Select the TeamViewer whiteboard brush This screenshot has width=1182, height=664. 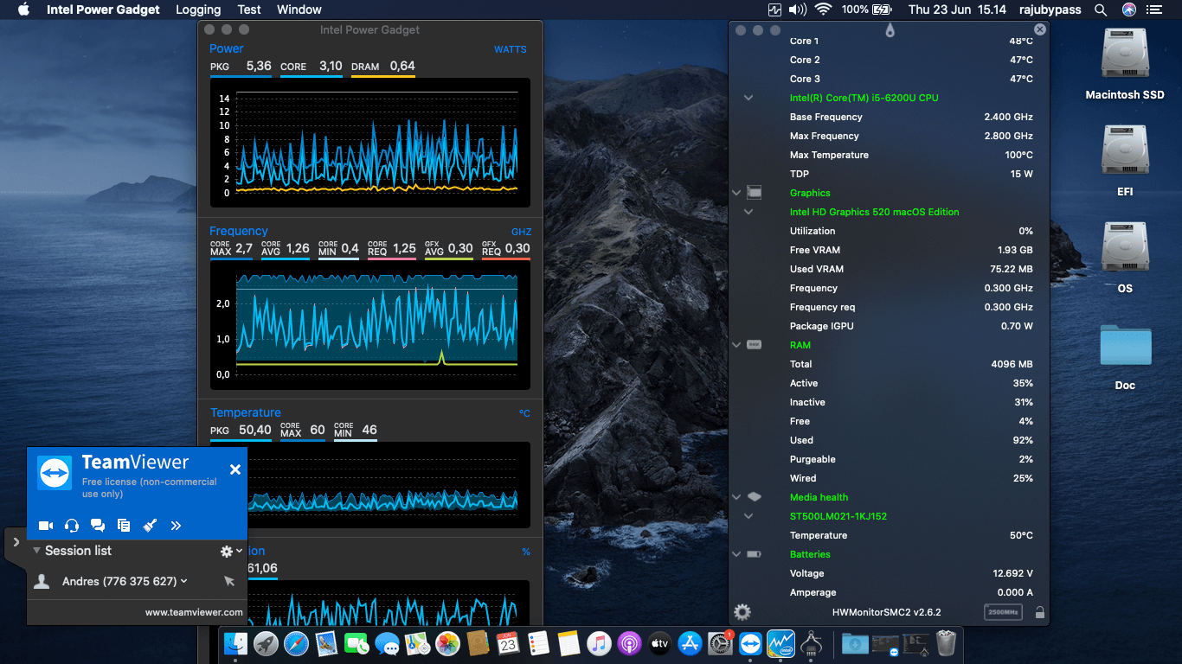click(x=150, y=525)
